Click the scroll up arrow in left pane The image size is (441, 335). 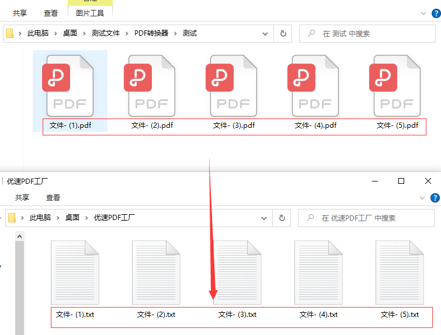[19, 236]
